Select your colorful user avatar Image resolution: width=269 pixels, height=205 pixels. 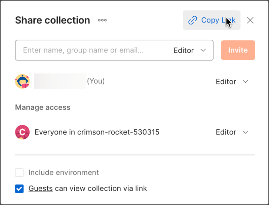pos(22,81)
